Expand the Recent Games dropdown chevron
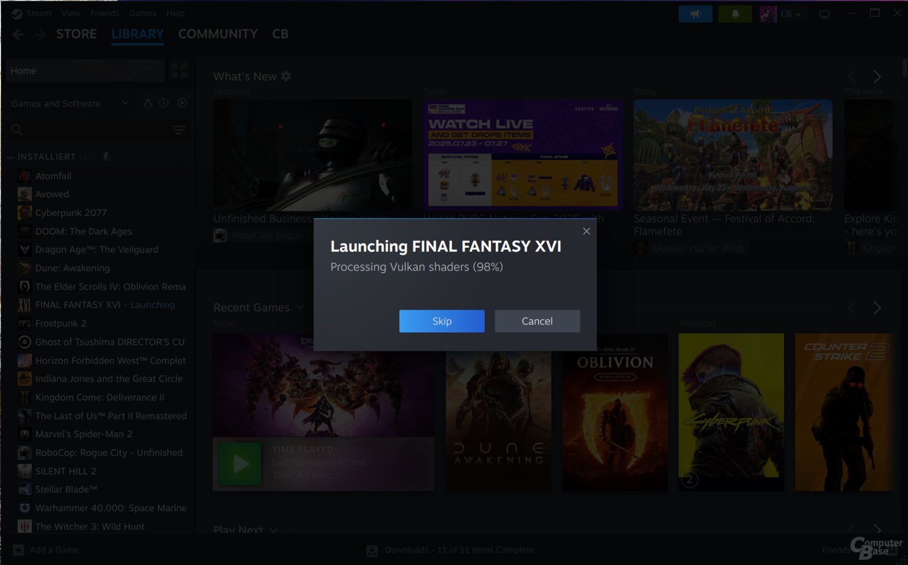Viewport: 908px width, 565px height. (300, 308)
